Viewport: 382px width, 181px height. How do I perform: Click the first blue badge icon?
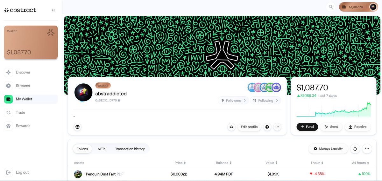click(x=251, y=87)
